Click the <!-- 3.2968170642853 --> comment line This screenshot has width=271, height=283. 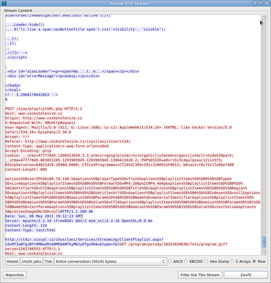click(x=32, y=95)
